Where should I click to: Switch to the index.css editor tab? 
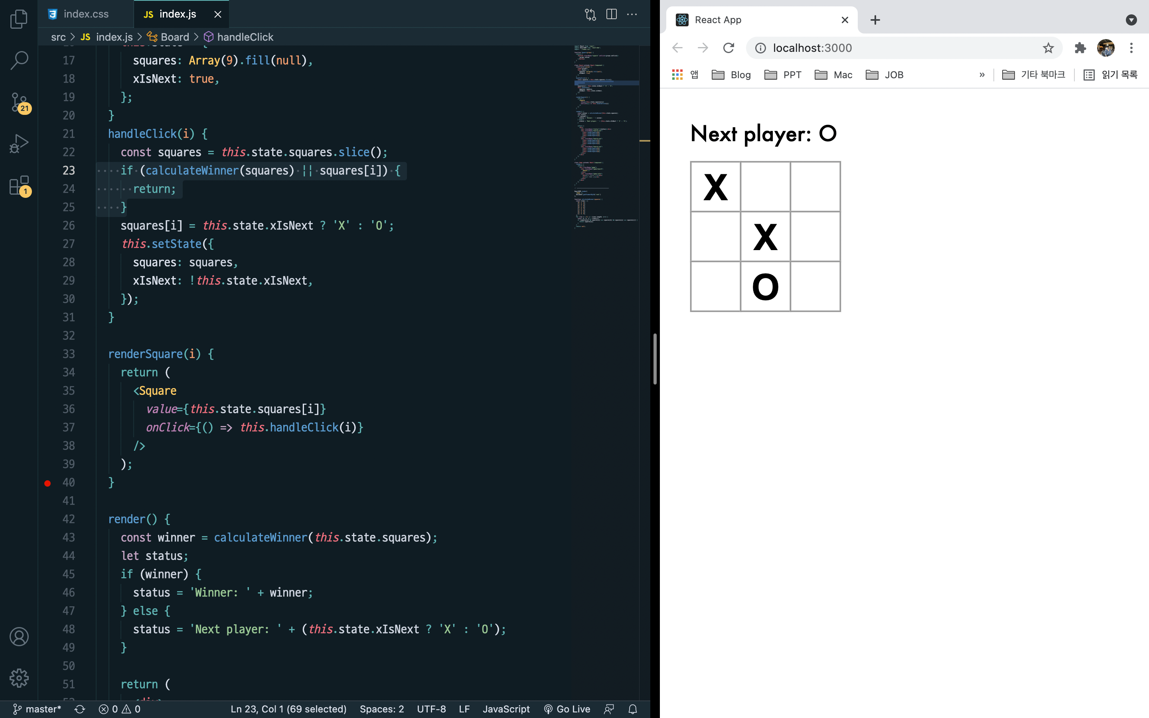pyautogui.click(x=85, y=14)
